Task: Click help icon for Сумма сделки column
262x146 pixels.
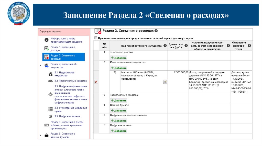Action: tap(186, 46)
